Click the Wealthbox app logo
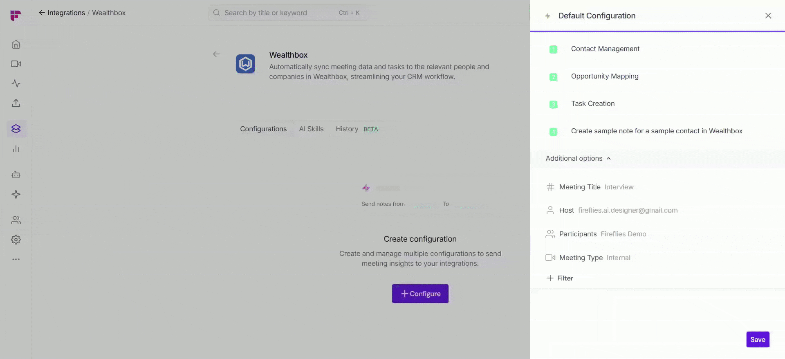The image size is (785, 359). pos(245,64)
